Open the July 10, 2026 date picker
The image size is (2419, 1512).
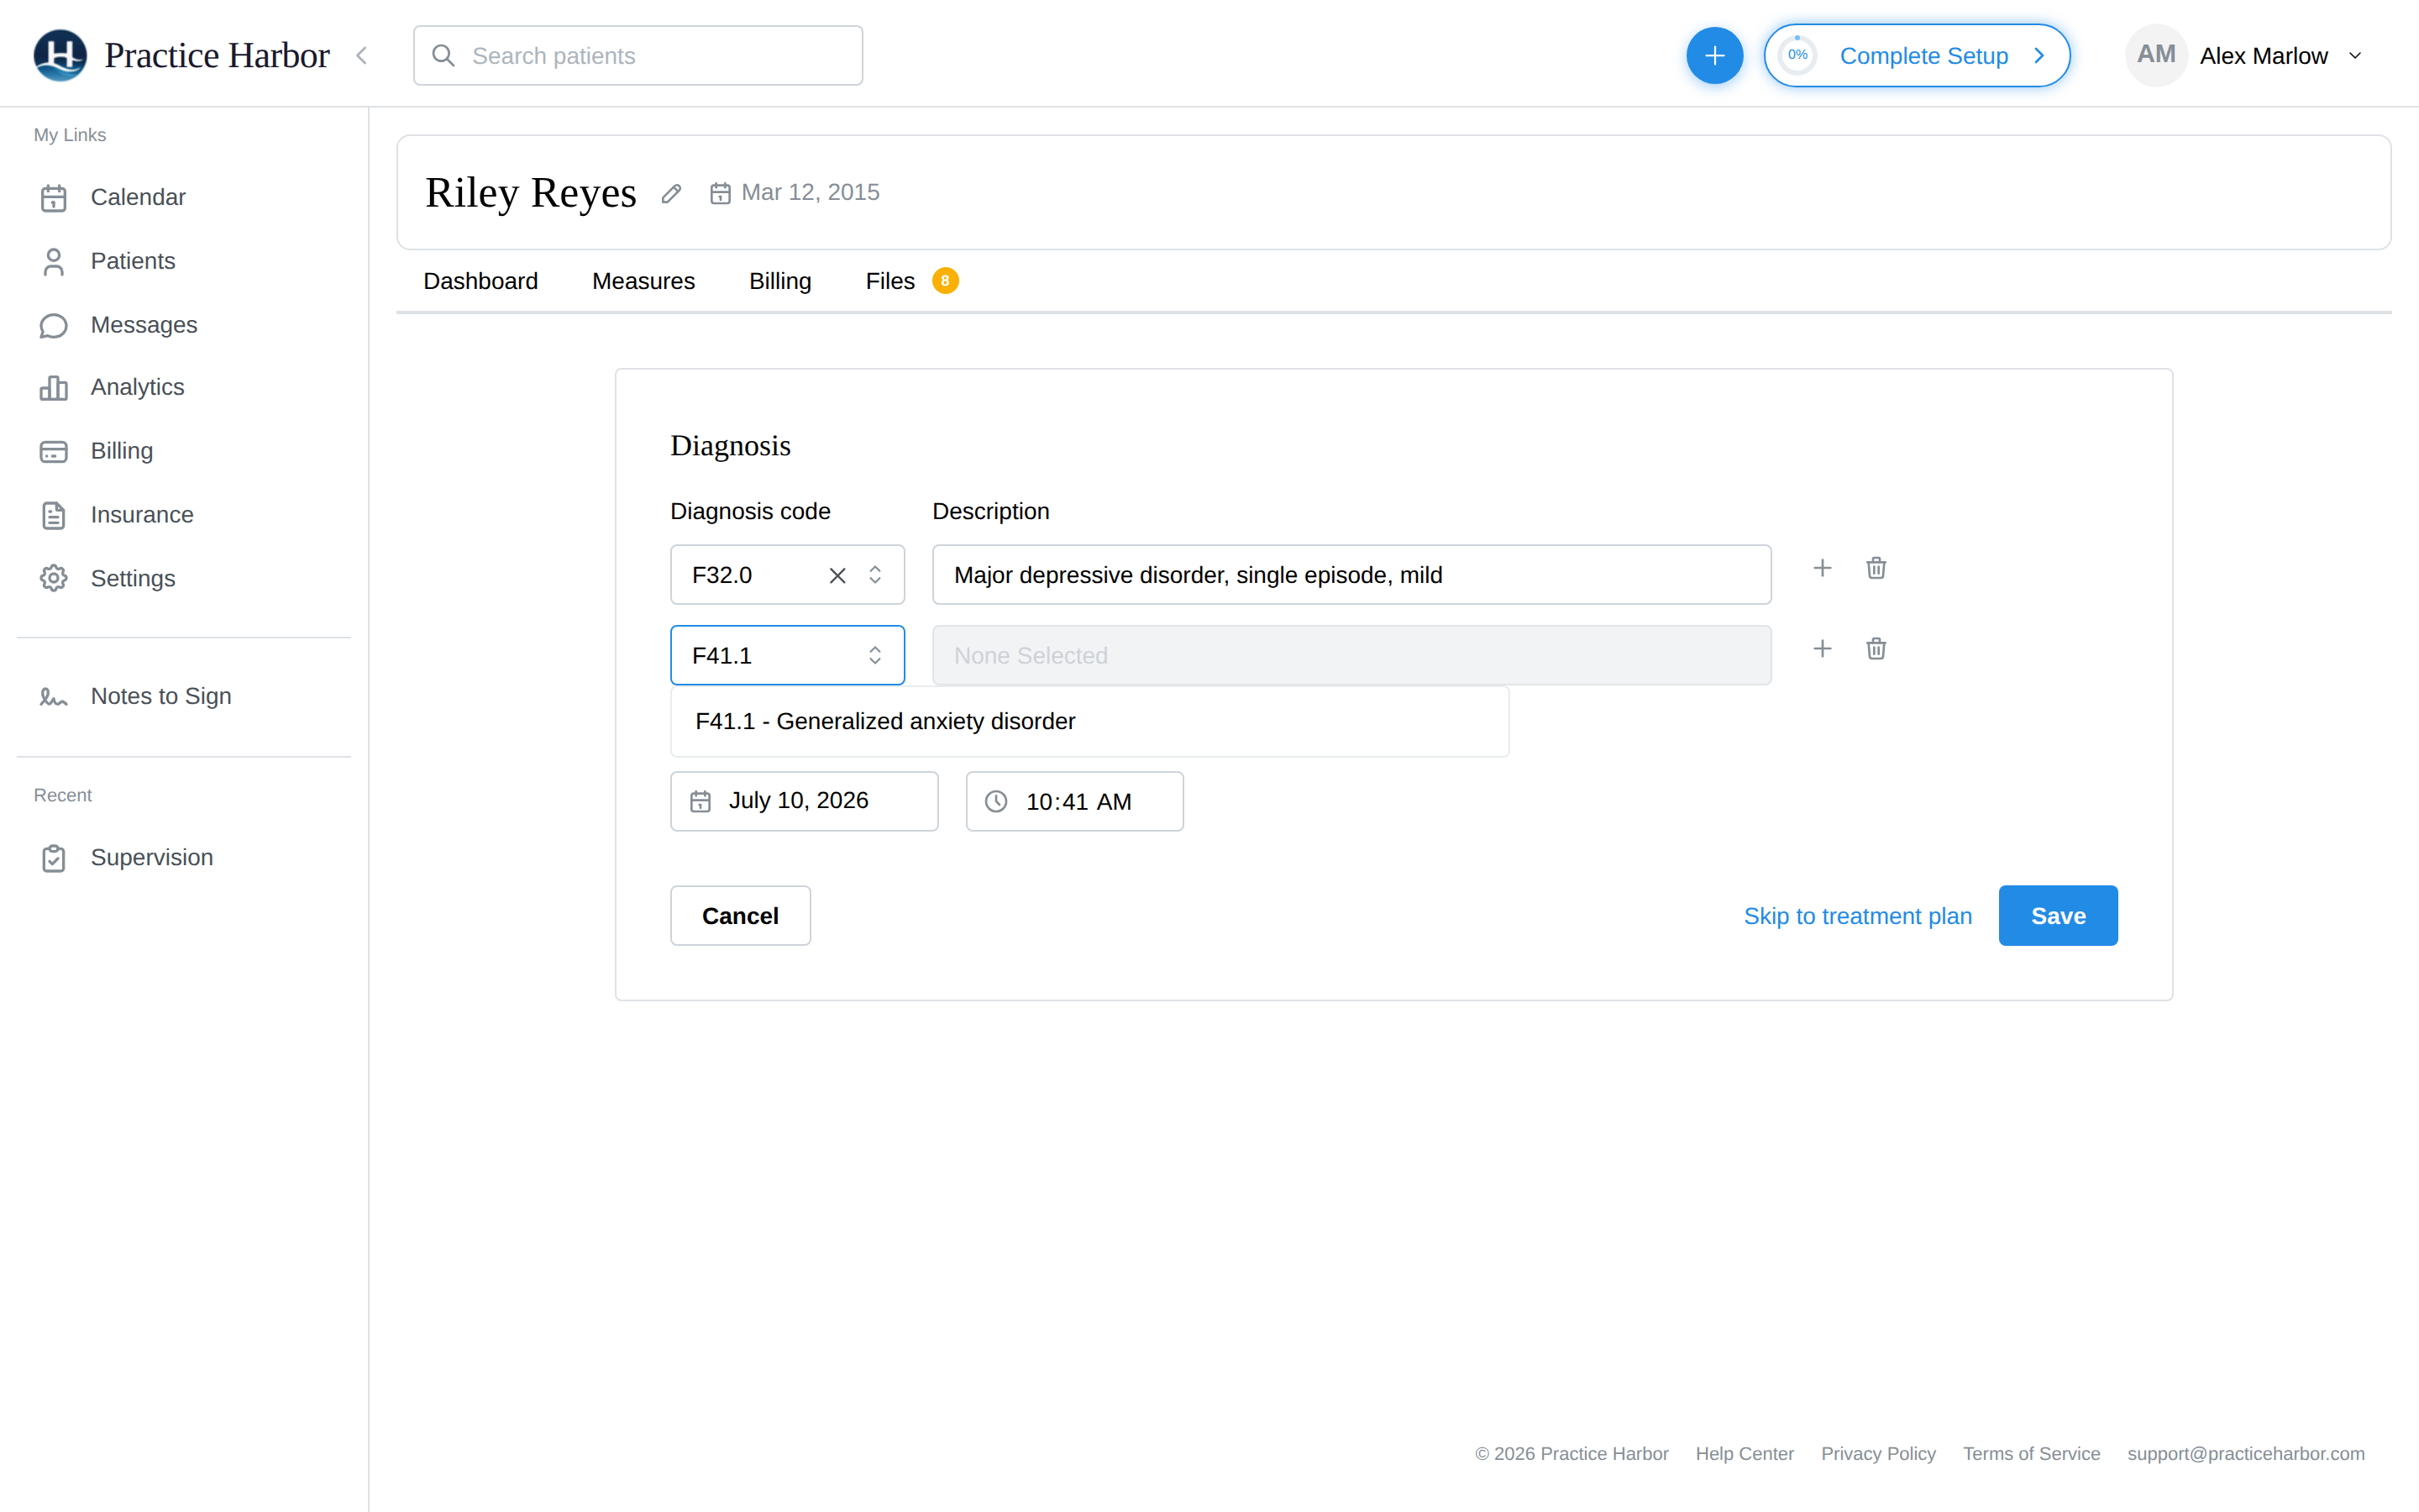point(804,801)
